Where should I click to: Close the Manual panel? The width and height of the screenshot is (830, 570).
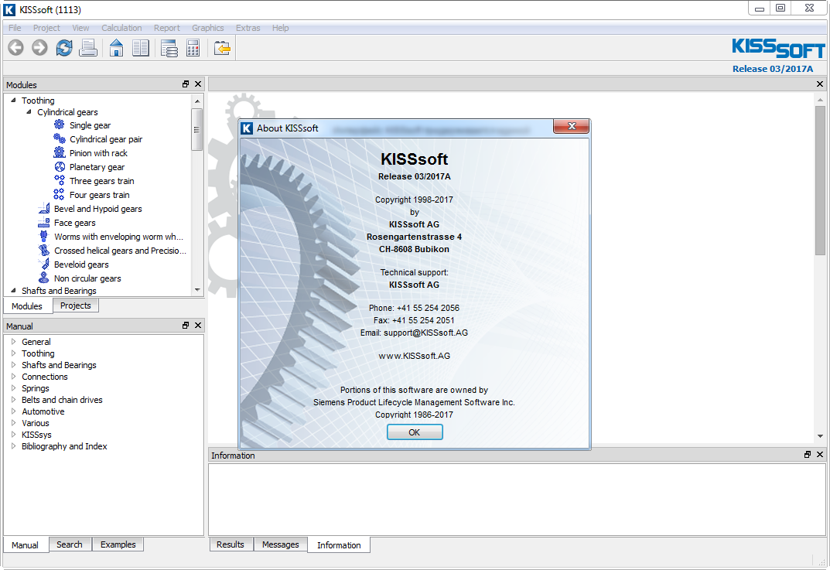[198, 326]
